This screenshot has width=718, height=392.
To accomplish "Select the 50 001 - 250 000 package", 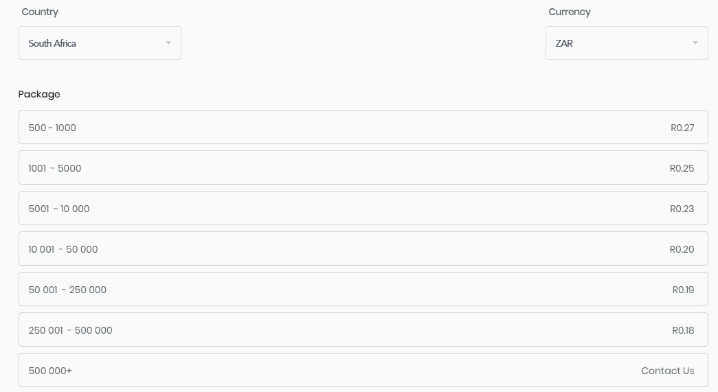I will click(x=363, y=289).
